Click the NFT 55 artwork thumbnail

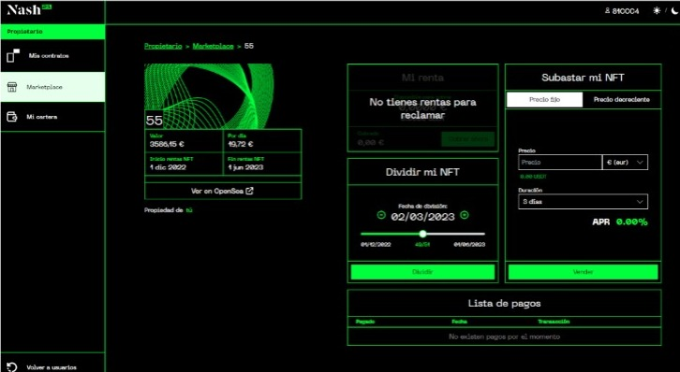click(209, 96)
